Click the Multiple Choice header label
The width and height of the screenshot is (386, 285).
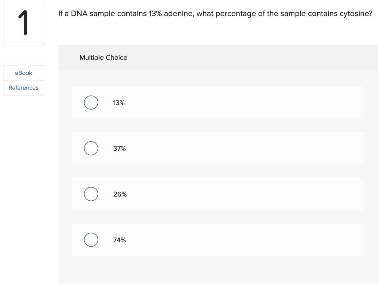point(103,58)
